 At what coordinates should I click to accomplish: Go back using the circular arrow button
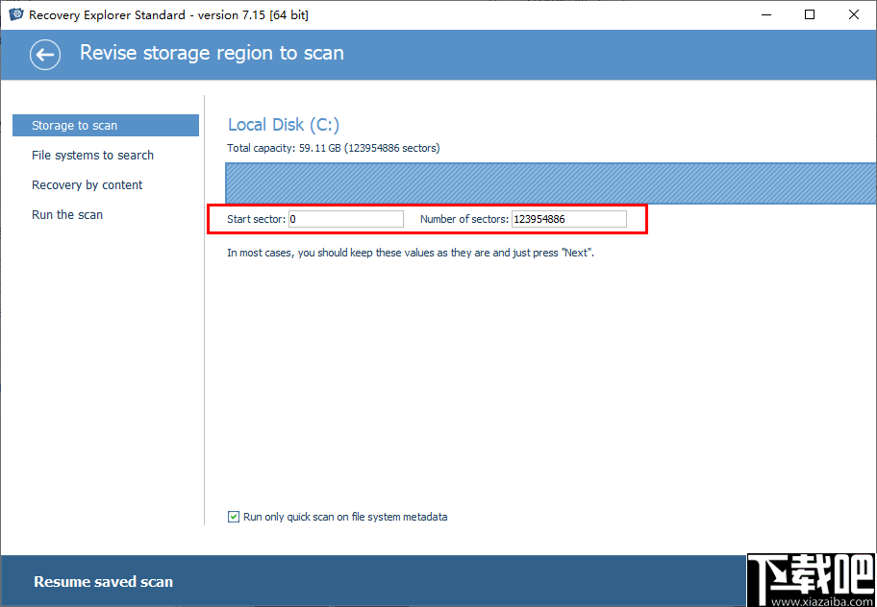[x=45, y=54]
